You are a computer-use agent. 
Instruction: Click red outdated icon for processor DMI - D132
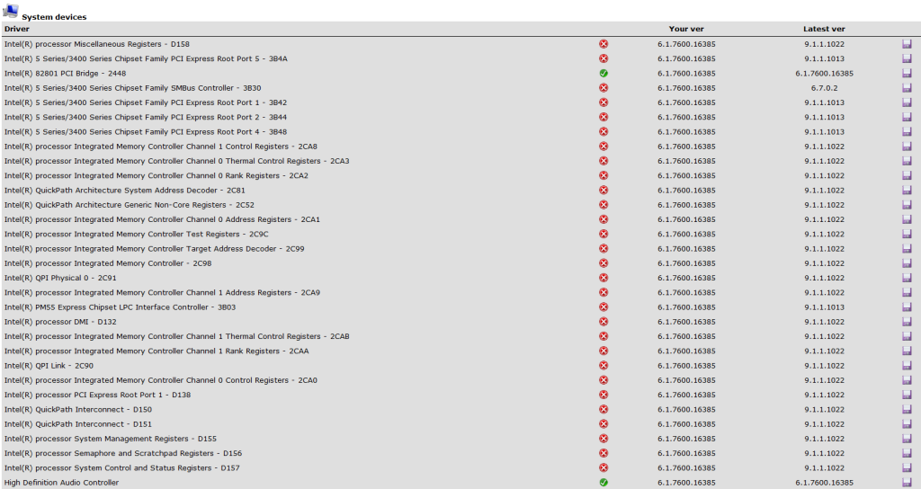pyautogui.click(x=604, y=322)
